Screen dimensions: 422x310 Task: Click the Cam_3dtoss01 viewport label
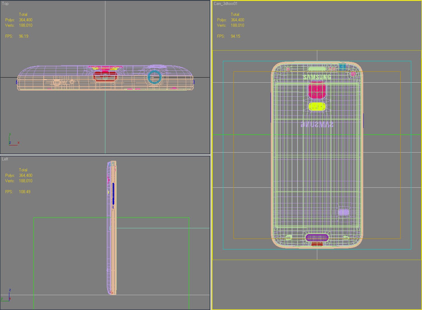coord(225,3)
